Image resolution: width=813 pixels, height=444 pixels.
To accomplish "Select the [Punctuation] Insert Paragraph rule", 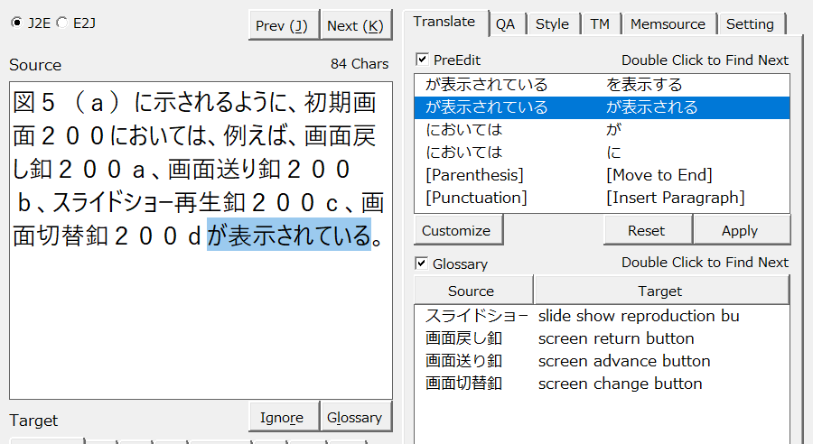I will 601,198.
